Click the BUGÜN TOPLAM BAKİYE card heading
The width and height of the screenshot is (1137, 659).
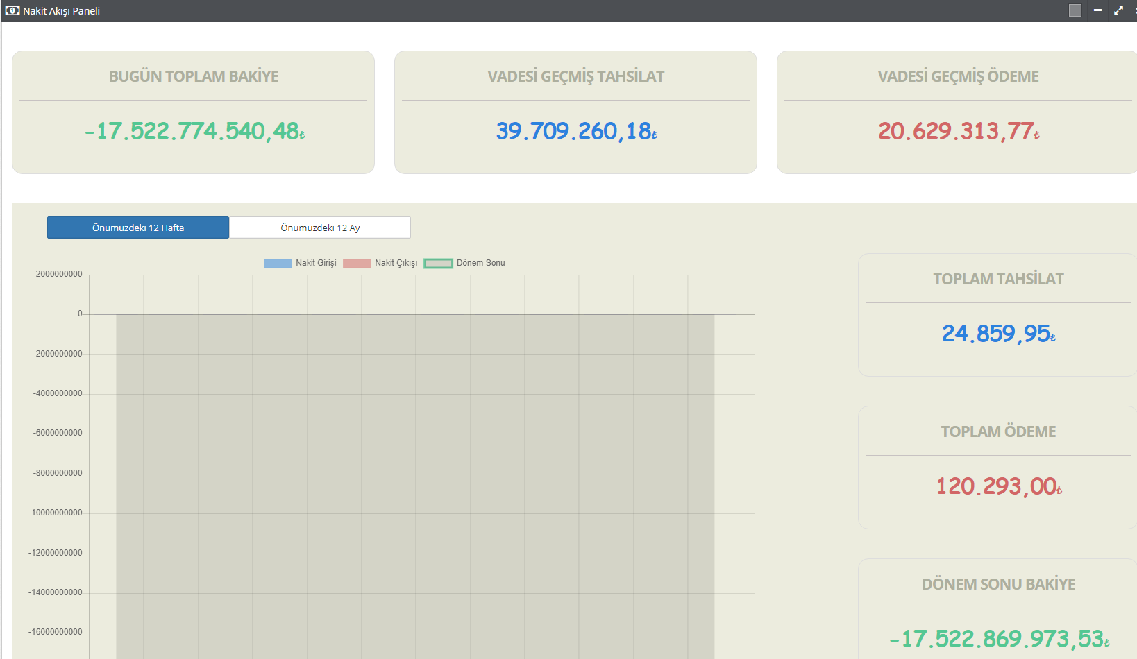pyautogui.click(x=194, y=76)
